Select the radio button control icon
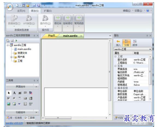The height and width of the screenshot is (127, 157). 14,98
